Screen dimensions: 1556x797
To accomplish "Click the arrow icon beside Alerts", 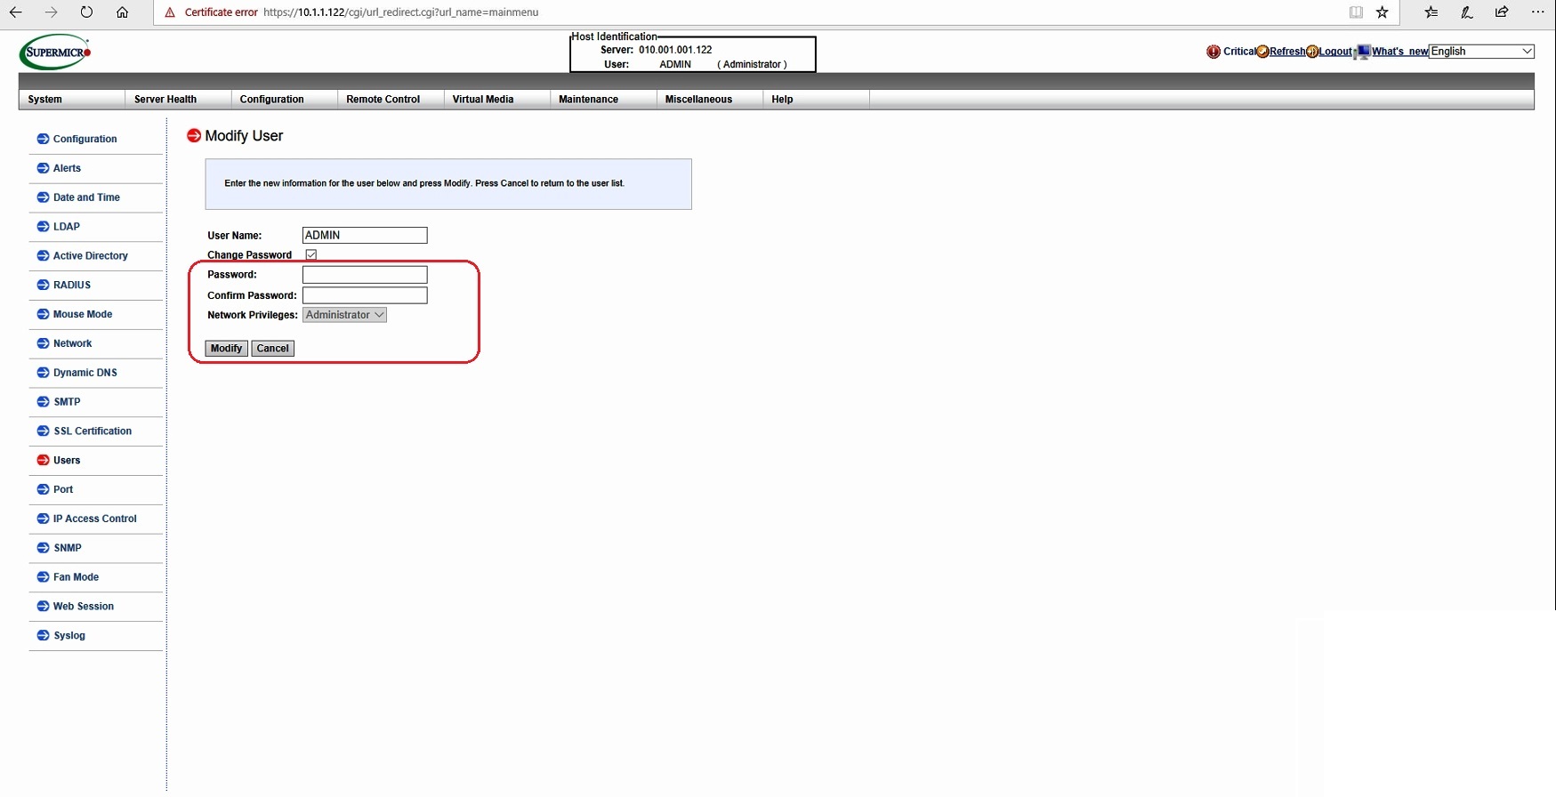I will click(x=43, y=168).
